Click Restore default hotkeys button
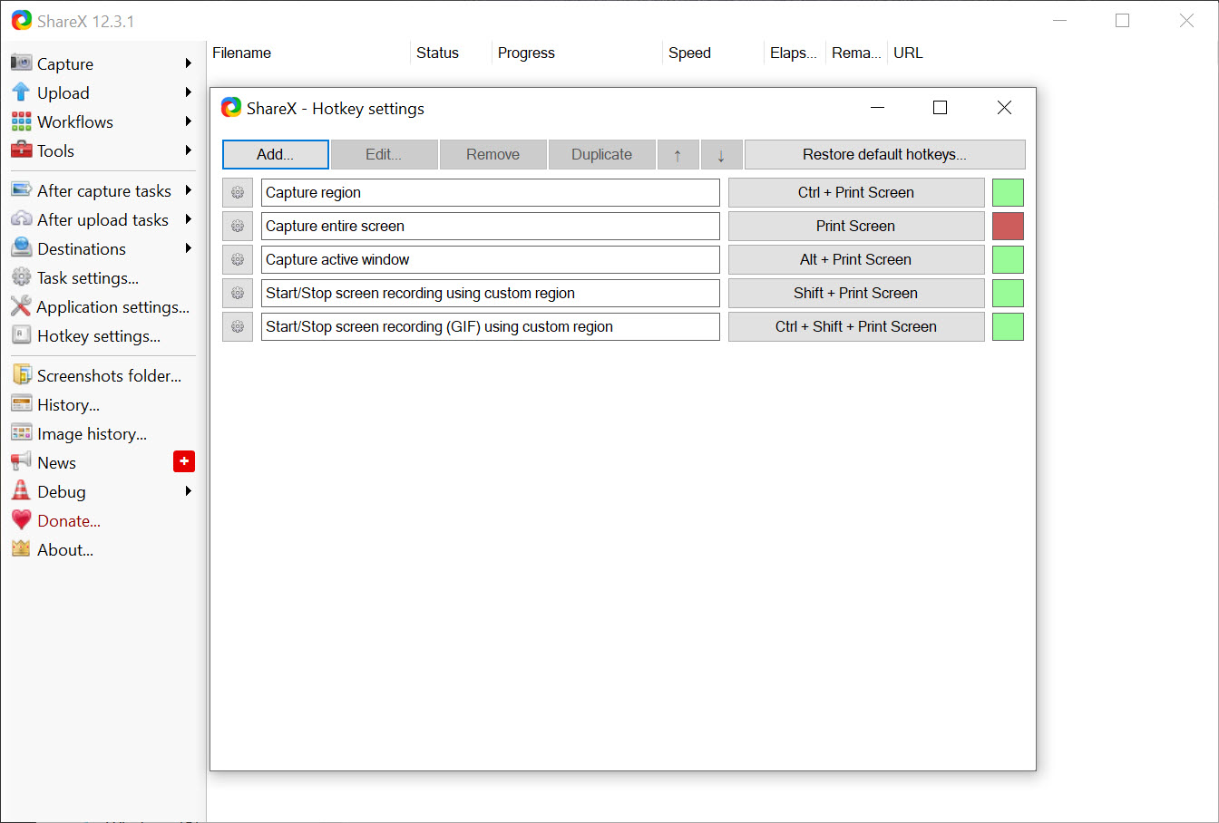 pyautogui.click(x=884, y=155)
